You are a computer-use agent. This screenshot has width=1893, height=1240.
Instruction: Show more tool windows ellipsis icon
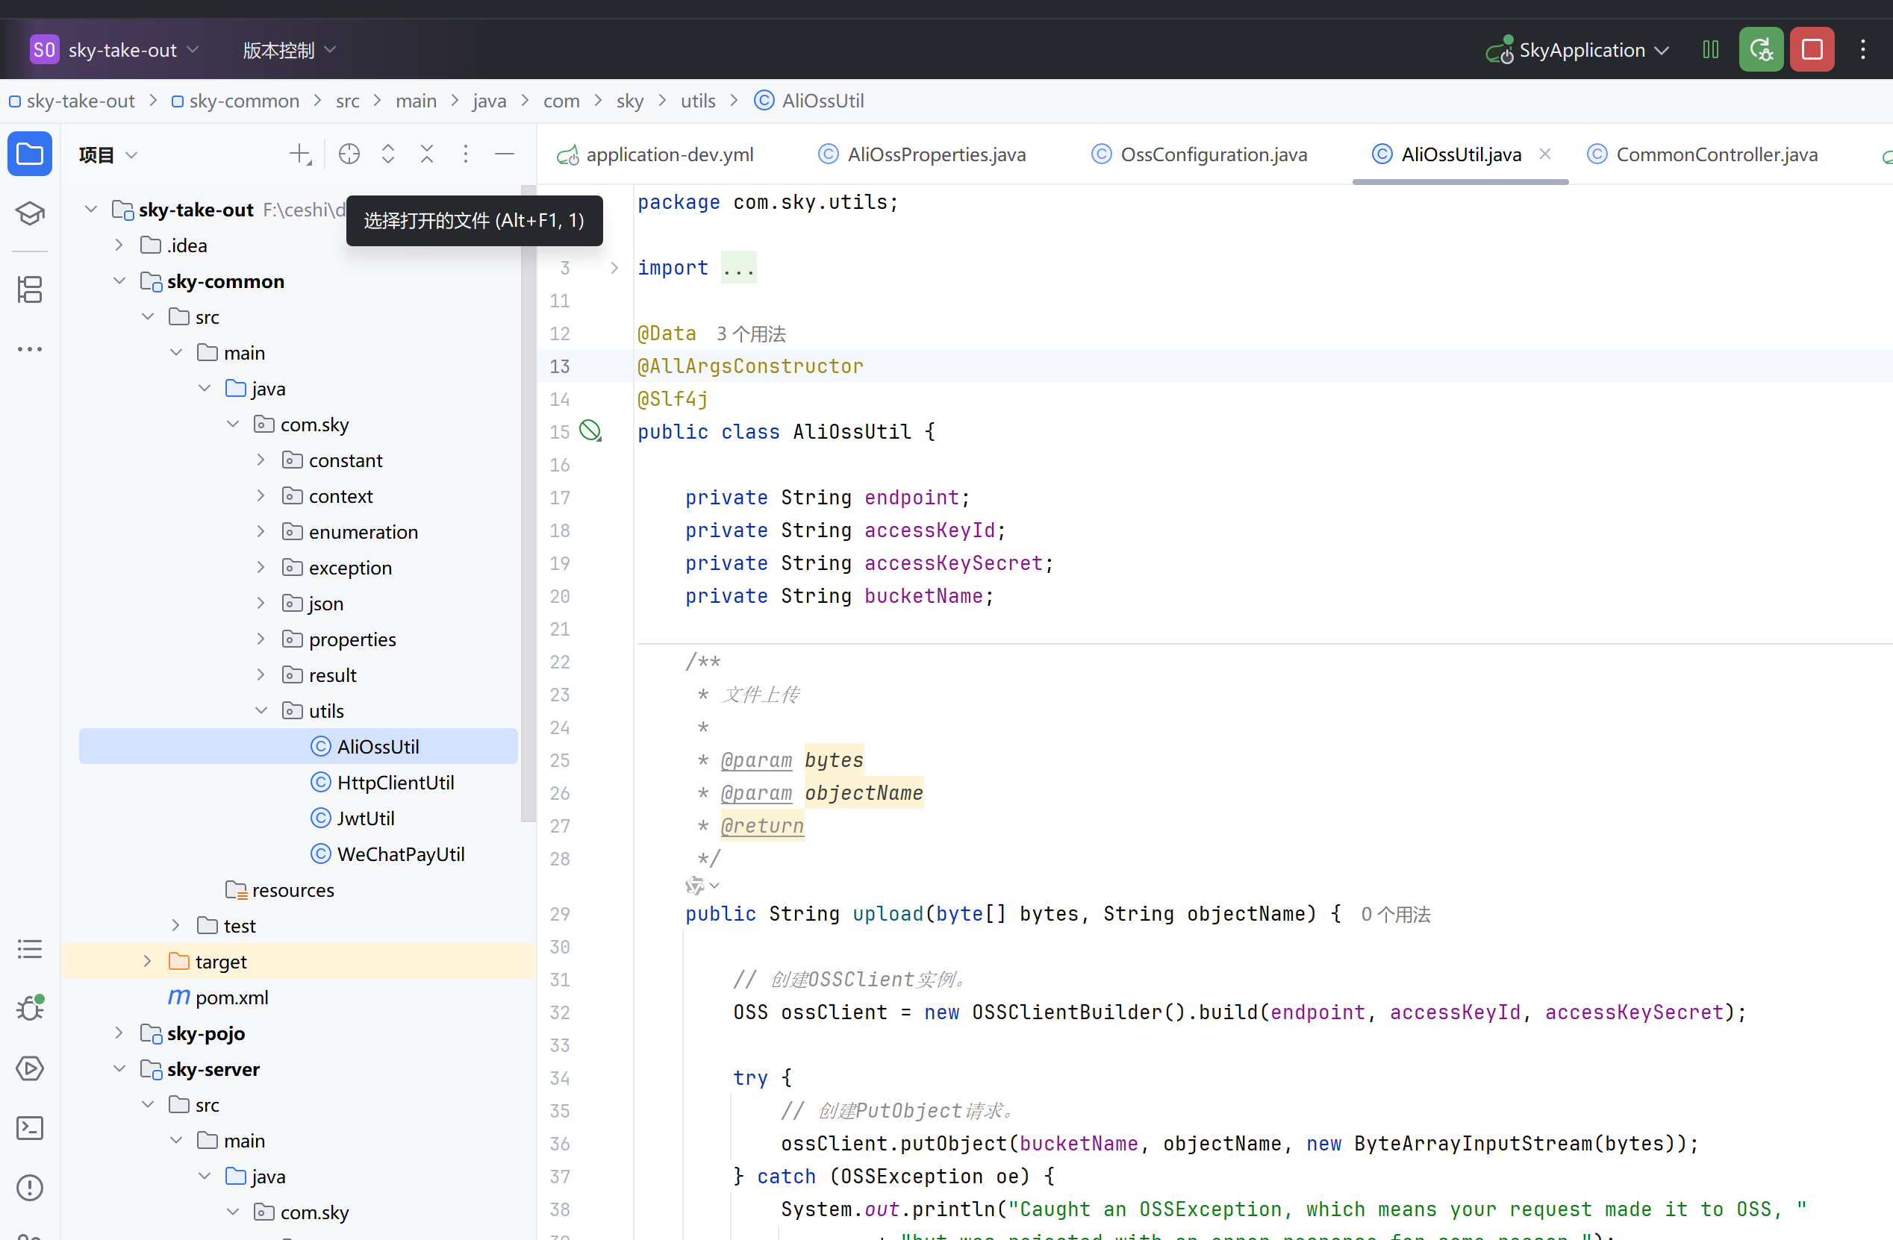(x=29, y=349)
